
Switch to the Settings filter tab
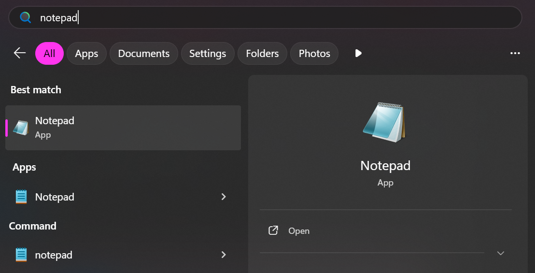(208, 53)
